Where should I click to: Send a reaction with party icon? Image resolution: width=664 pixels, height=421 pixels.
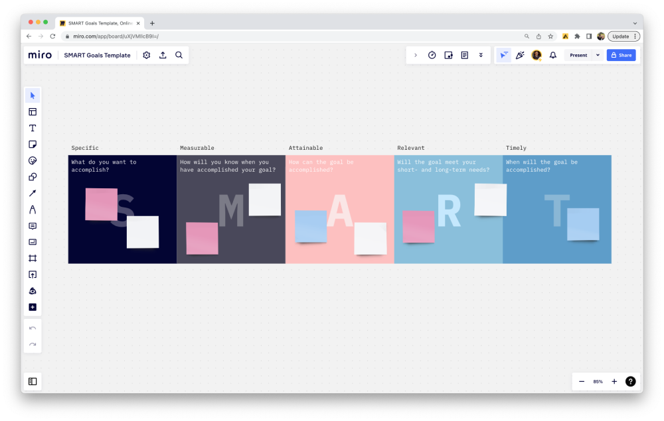coord(520,56)
